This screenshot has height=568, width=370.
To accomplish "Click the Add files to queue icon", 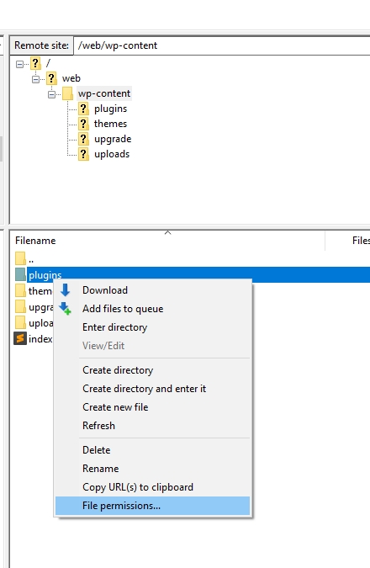I will [65, 309].
